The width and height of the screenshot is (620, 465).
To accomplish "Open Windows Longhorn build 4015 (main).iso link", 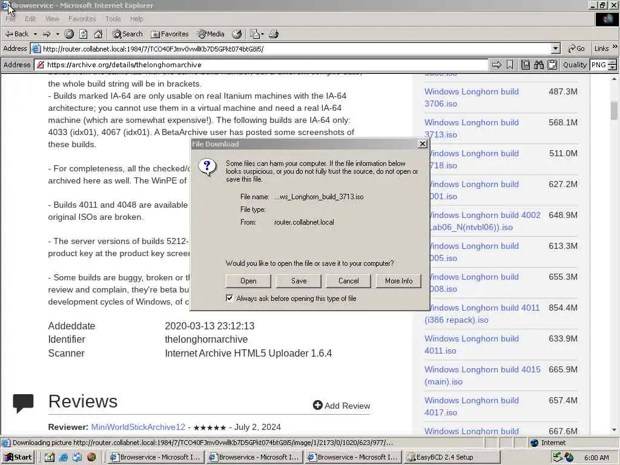I will [482, 375].
